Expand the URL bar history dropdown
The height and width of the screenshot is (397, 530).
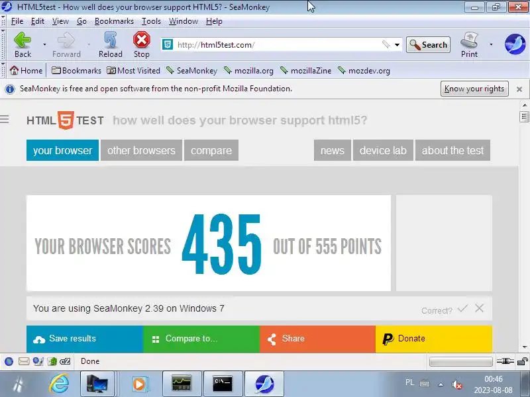tap(397, 44)
